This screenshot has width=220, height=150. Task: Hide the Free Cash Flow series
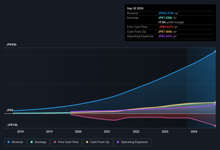(x=66, y=142)
